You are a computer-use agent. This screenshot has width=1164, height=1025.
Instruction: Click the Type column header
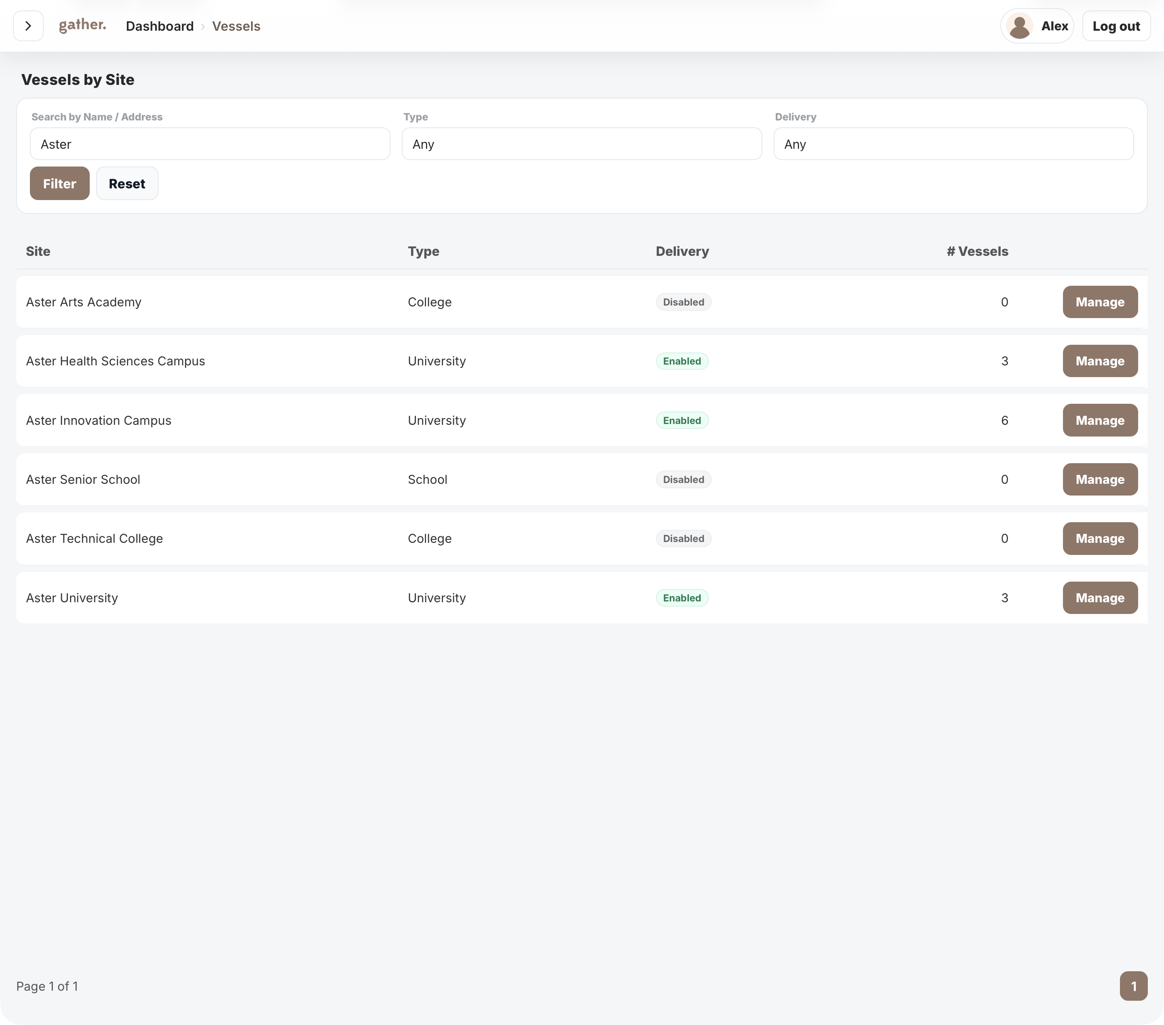[x=423, y=251]
